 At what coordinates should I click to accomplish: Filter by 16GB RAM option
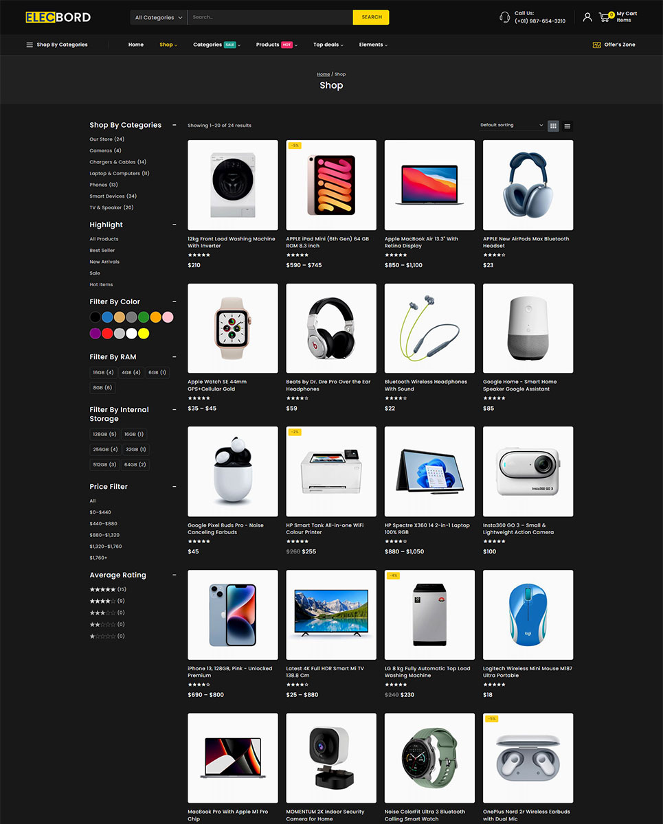pyautogui.click(x=103, y=372)
